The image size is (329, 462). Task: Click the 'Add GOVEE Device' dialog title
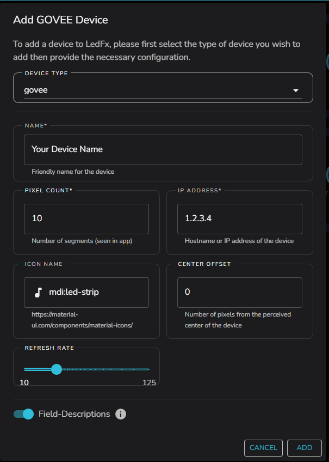click(60, 20)
